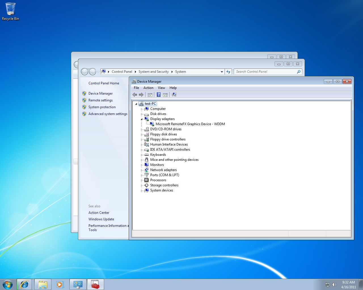Expand the Ports (COM & LPT) node
363x290 pixels.
[142, 175]
